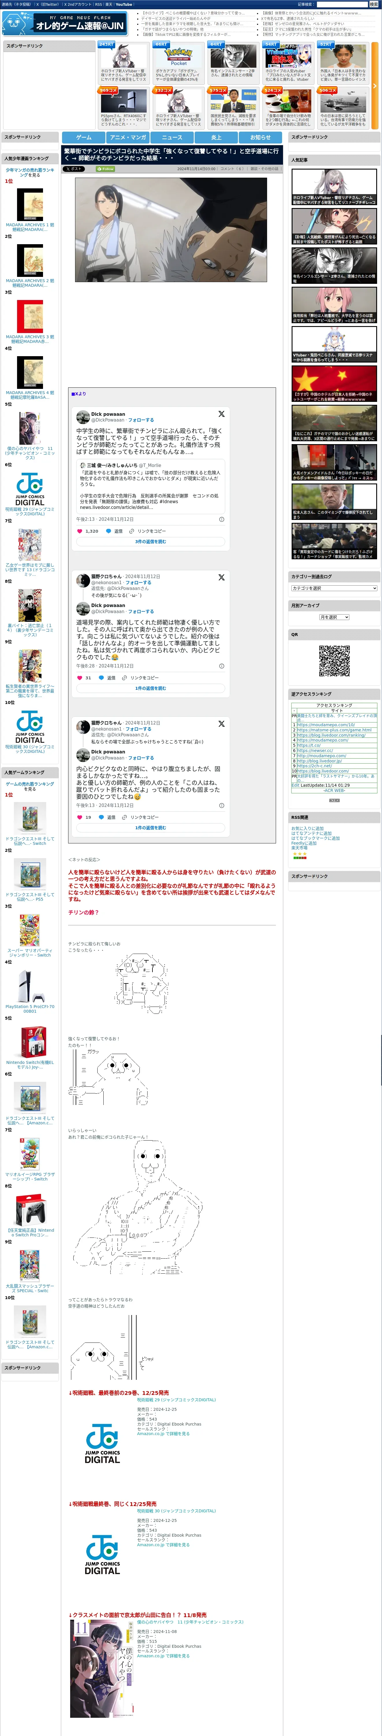
Task: Click info icon on 午後8:28 tweet
Action: tap(222, 666)
